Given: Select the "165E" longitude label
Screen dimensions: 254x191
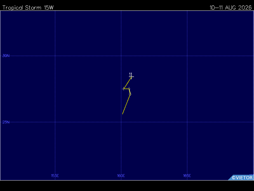Looking at the screenshot, I should [x=187, y=176].
